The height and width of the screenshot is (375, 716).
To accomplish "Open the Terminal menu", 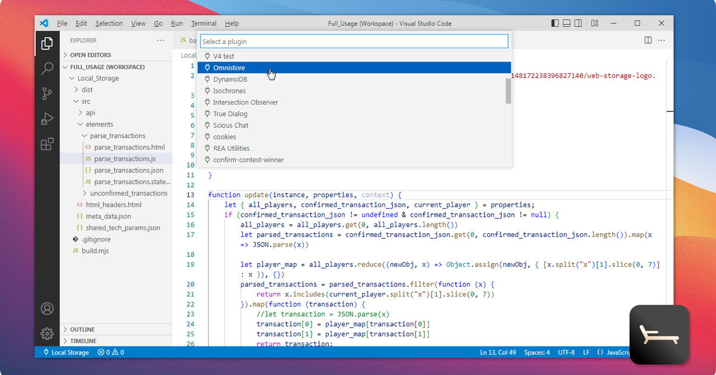I will 203,23.
